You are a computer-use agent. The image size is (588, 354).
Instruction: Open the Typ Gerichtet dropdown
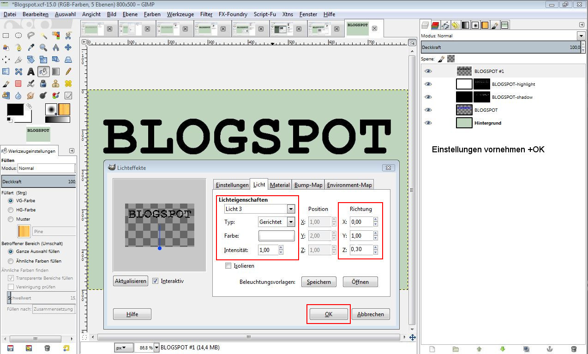pos(276,222)
